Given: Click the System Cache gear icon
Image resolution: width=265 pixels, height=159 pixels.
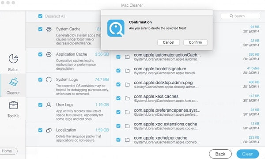Looking at the screenshot, I should point(49,29).
